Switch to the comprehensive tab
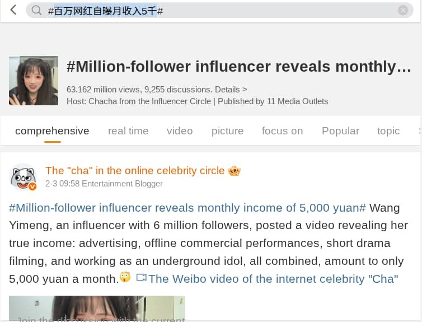Viewport: 422px width, 322px height. tap(52, 131)
